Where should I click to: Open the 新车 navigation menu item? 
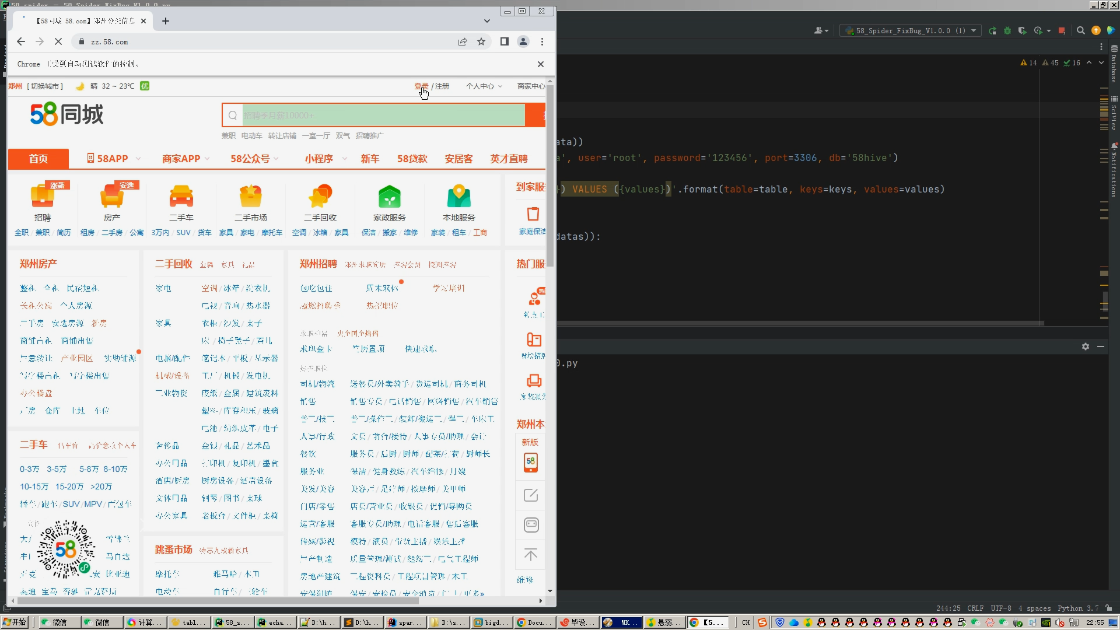pyautogui.click(x=370, y=159)
